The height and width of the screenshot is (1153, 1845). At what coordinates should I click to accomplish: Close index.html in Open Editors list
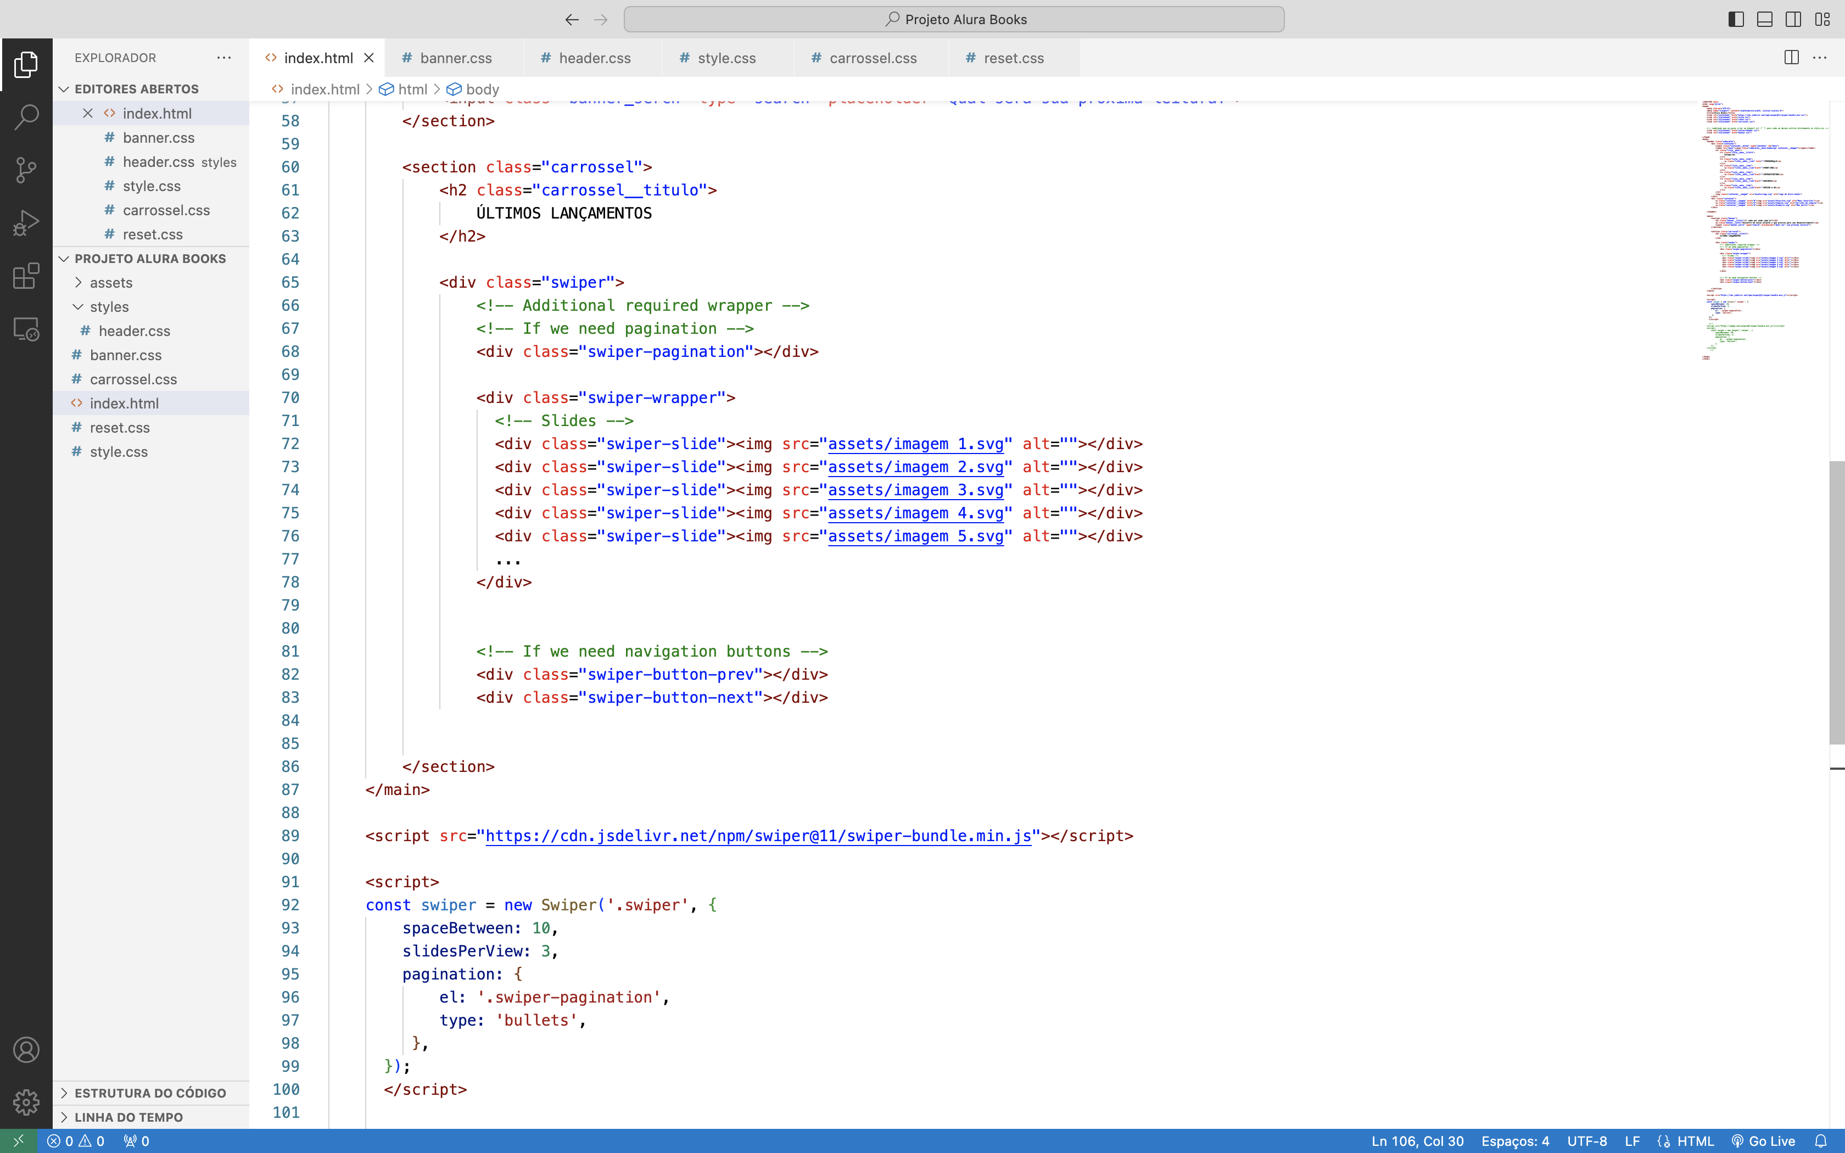(88, 114)
